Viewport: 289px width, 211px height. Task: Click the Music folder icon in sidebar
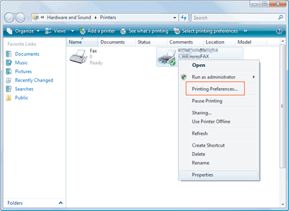tap(9, 63)
